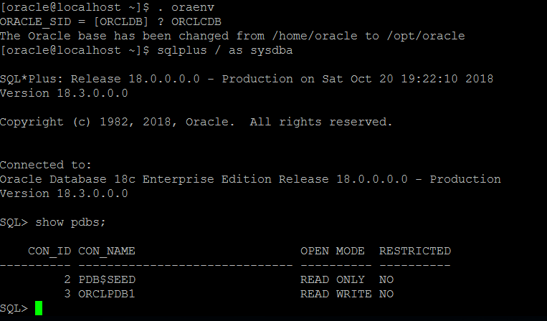
Task: Click the /opt/oracle path text
Action: pos(426,37)
